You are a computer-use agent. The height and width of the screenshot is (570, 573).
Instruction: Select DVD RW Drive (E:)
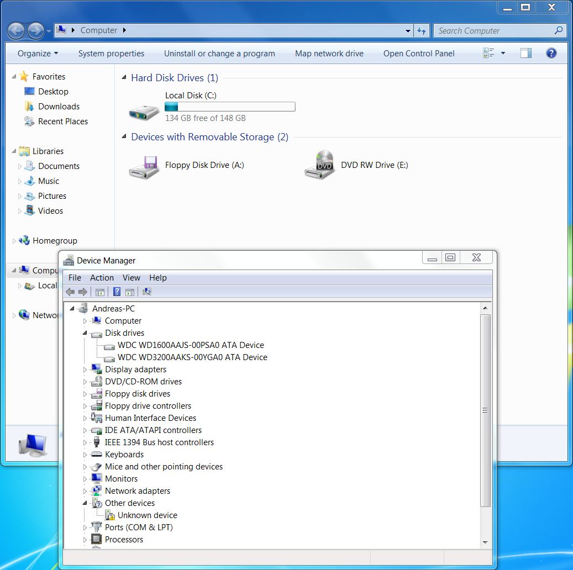356,165
